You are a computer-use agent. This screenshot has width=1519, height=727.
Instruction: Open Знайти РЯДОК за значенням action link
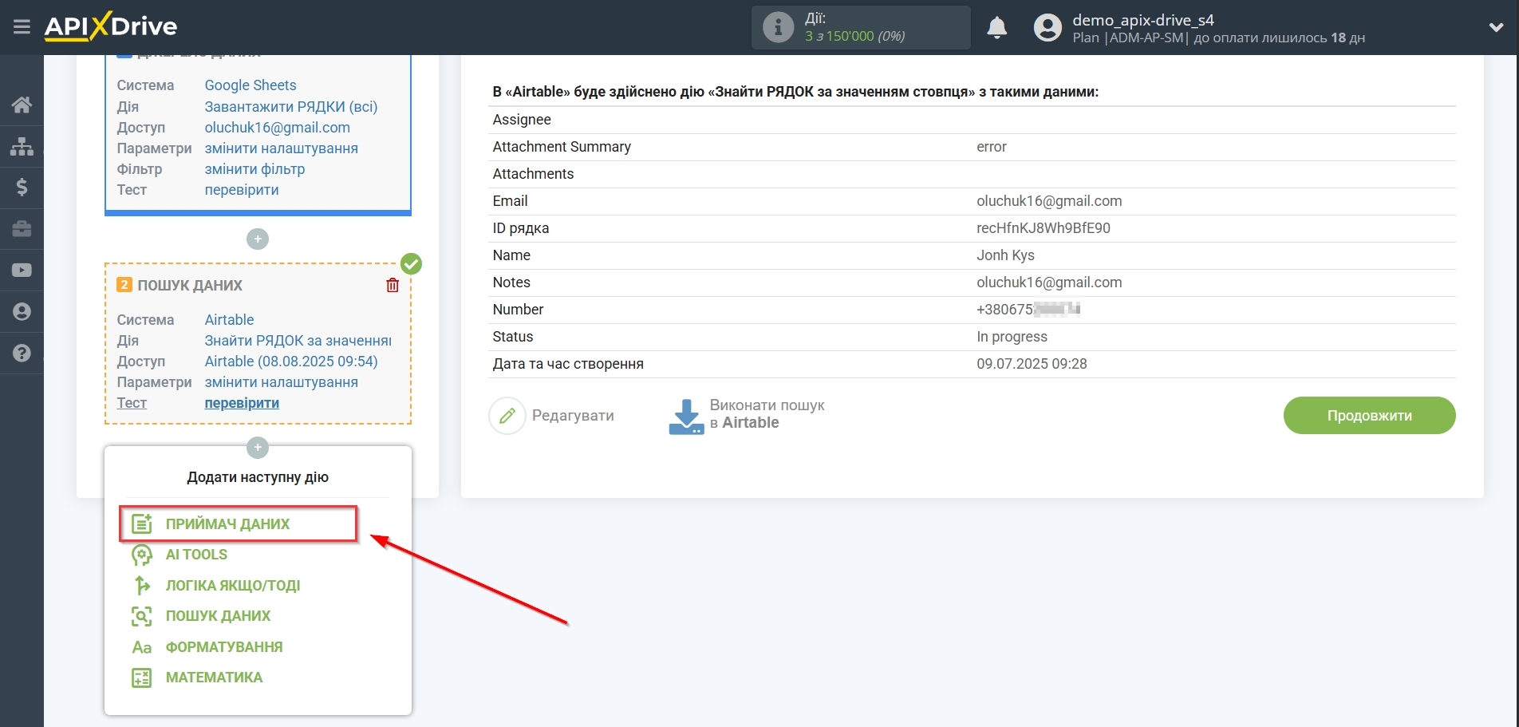tap(298, 341)
